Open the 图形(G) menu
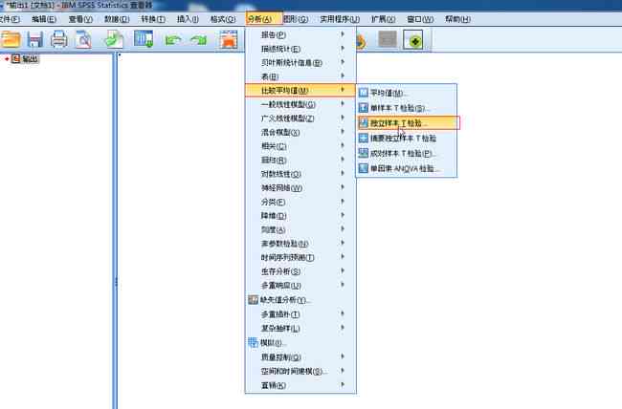The image size is (622, 409). point(296,19)
